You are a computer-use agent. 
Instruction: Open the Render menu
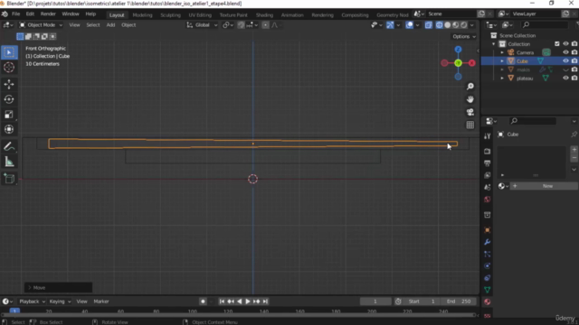click(x=48, y=14)
